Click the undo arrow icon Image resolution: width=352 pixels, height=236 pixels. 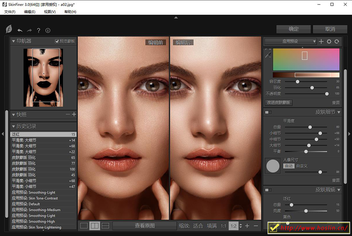click(20, 30)
